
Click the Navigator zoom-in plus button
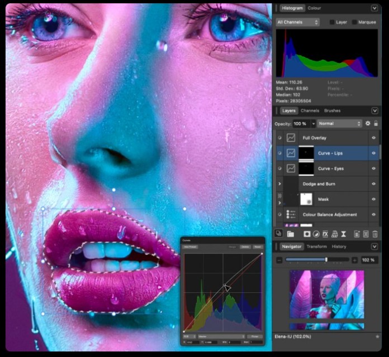(354, 260)
